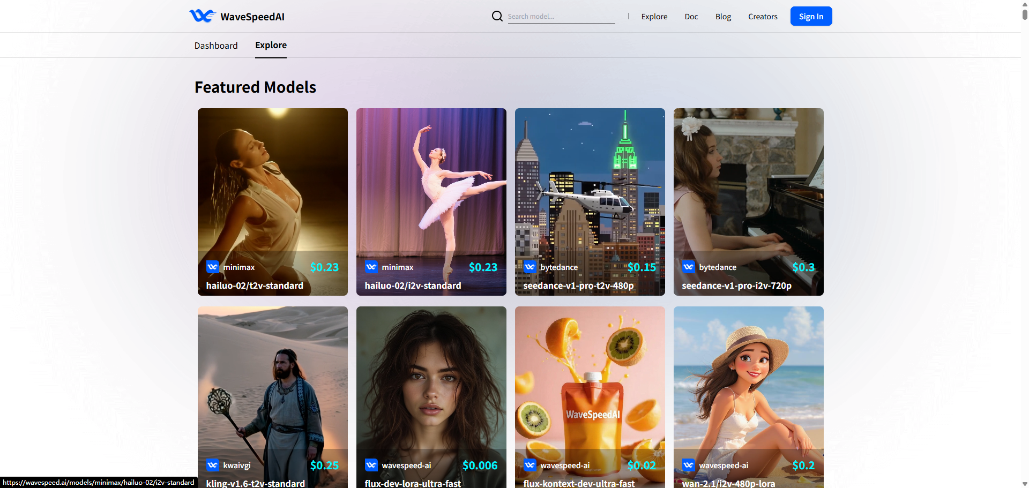Select the Explore tab
Screen dimensions: 1029x488
click(271, 45)
